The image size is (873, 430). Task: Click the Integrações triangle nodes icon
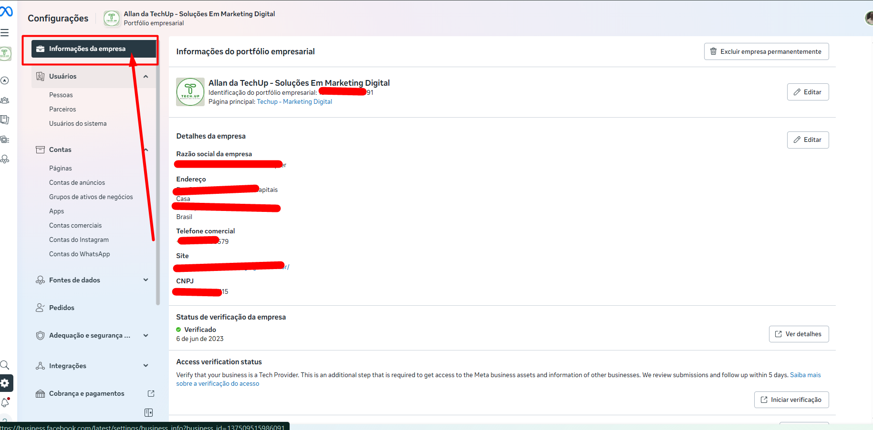(x=41, y=366)
